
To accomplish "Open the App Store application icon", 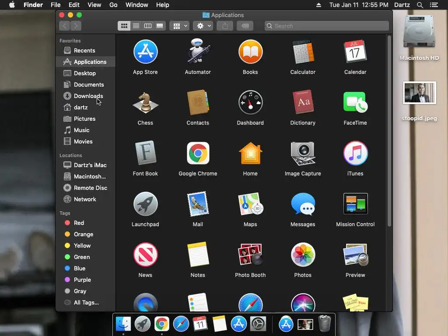I will [x=145, y=52].
